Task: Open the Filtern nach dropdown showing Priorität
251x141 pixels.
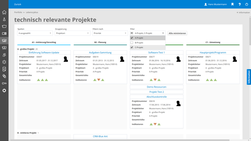Action: click(110, 33)
